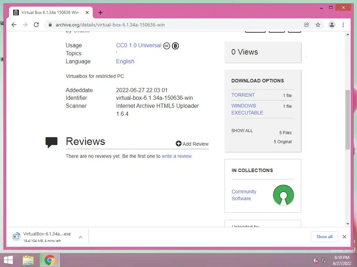Image resolution: width=357 pixels, height=267 pixels.
Task: Click the site security lock icon
Action: tap(50, 25)
